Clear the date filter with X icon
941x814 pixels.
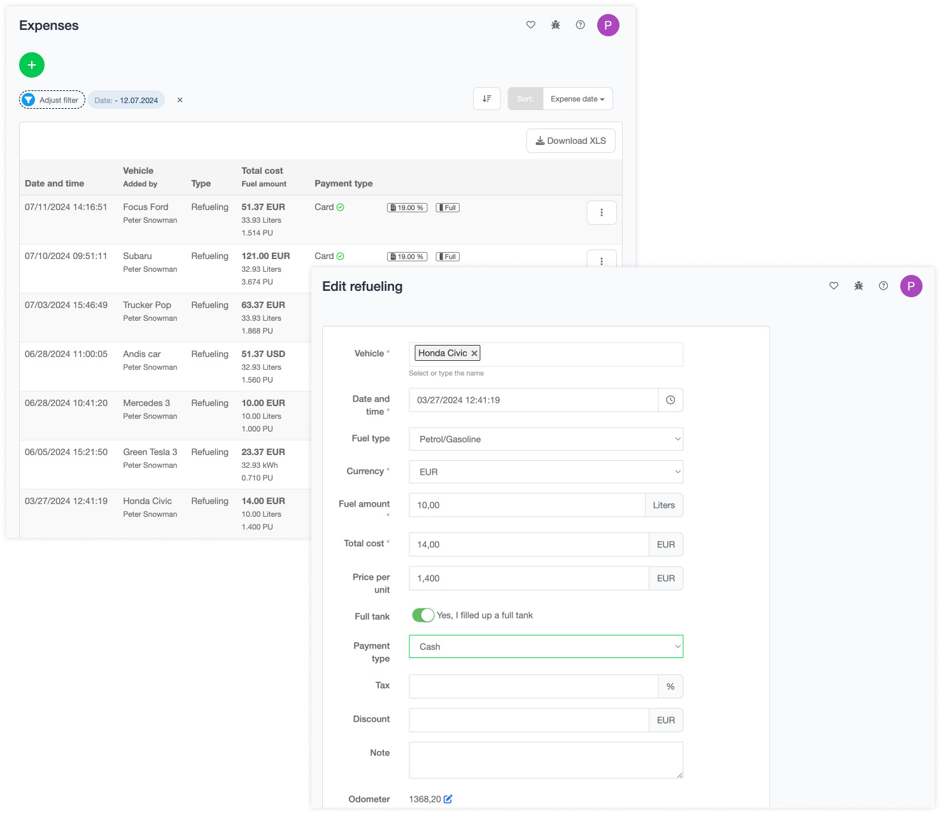tap(180, 100)
